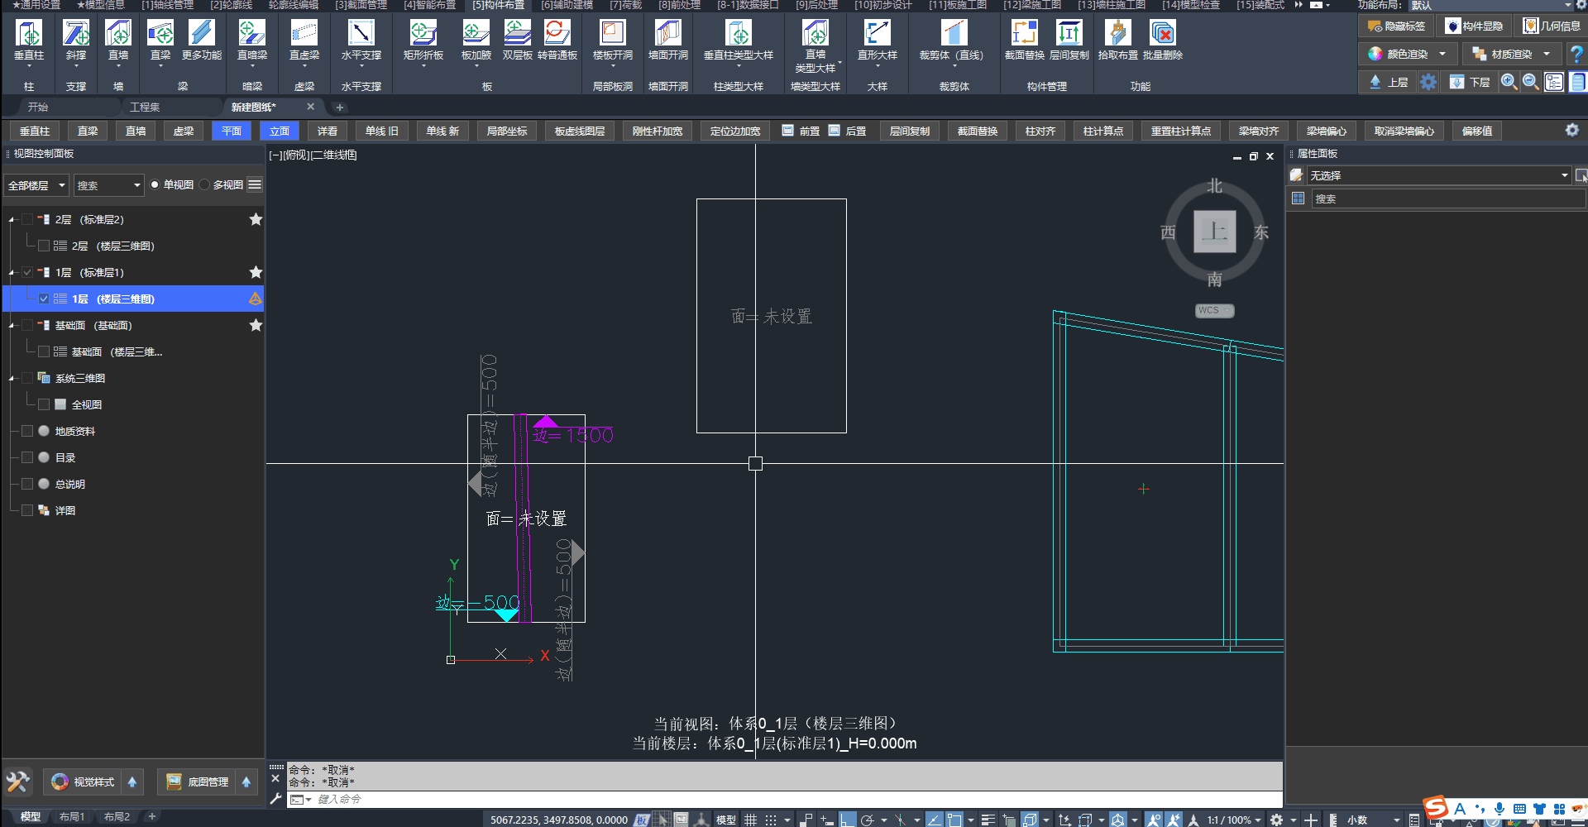Viewport: 1588px width, 827px height.
Task: Uncheck the 1层 (楼层三维图) checkbox
Action: click(x=44, y=299)
